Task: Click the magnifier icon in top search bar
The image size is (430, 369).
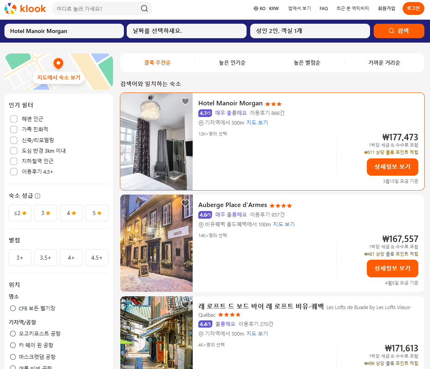Action: (144, 8)
